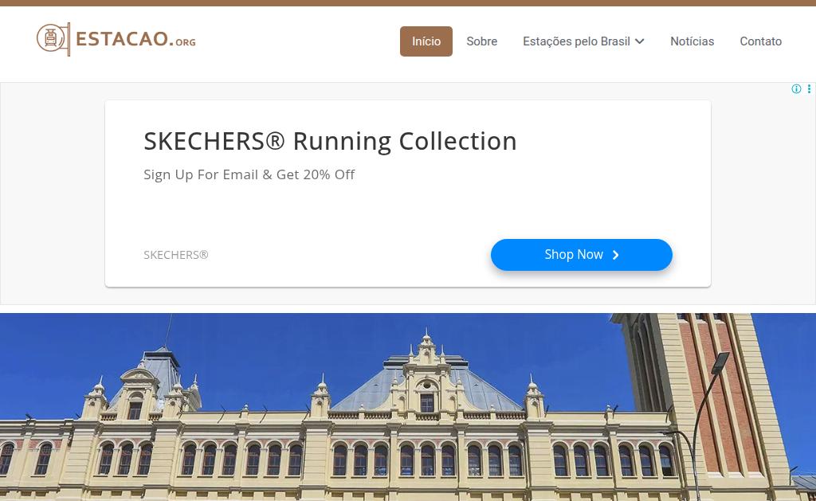Select the Início menu item
This screenshot has height=501, width=816.
[426, 41]
